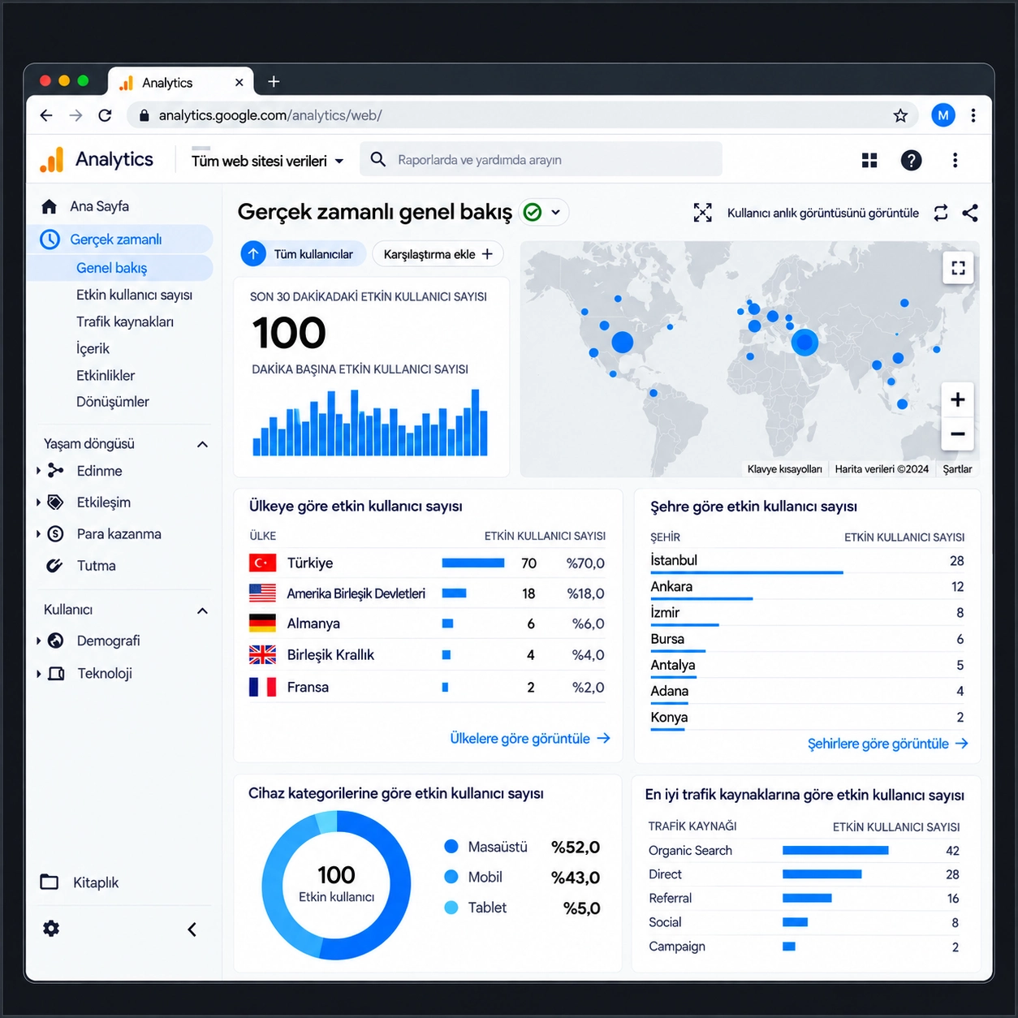Expand the Edinme tree item
The image size is (1018, 1018).
pyautogui.click(x=38, y=471)
